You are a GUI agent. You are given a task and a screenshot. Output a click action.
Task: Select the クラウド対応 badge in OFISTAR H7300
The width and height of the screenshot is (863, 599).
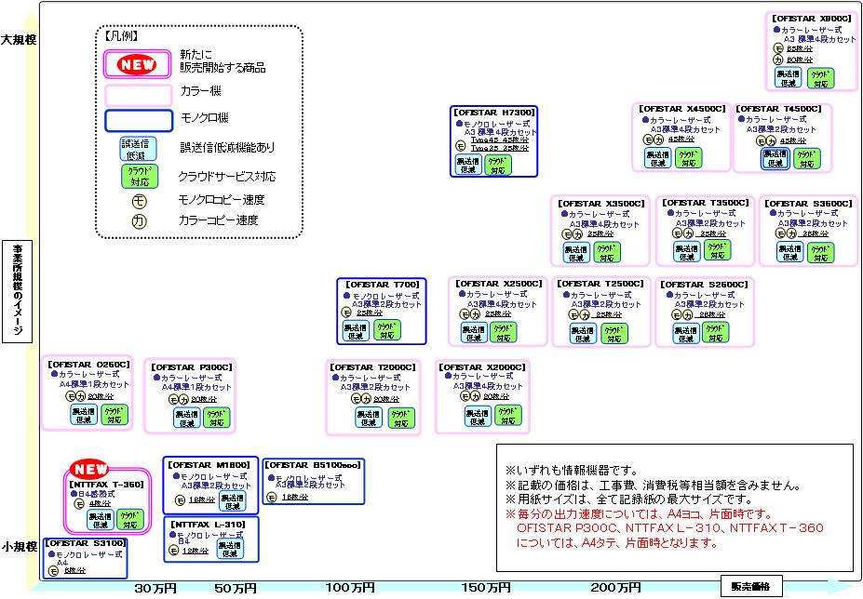coord(498,165)
